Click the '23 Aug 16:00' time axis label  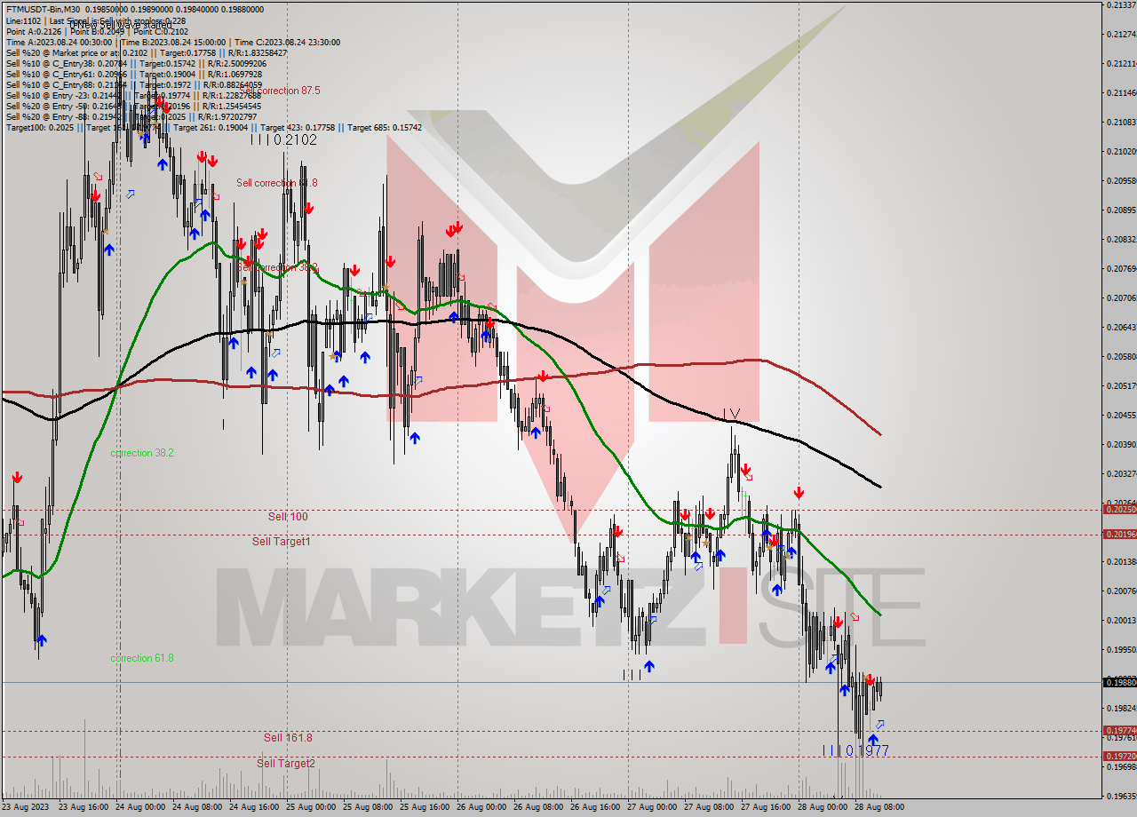tap(83, 807)
